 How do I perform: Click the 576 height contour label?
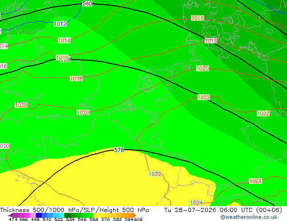(x=119, y=150)
